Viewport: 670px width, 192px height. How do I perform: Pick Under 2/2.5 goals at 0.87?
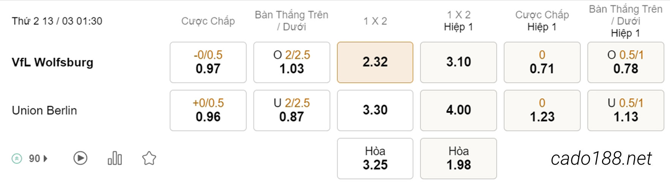pyautogui.click(x=292, y=110)
